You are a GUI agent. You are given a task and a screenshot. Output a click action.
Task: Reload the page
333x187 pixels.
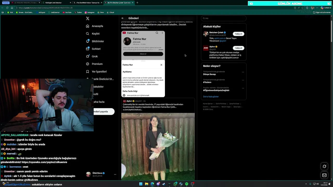7,8
